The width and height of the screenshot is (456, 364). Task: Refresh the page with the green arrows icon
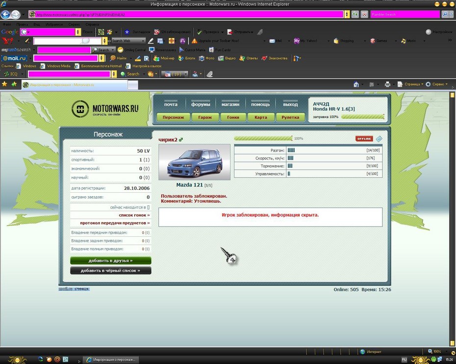point(355,14)
